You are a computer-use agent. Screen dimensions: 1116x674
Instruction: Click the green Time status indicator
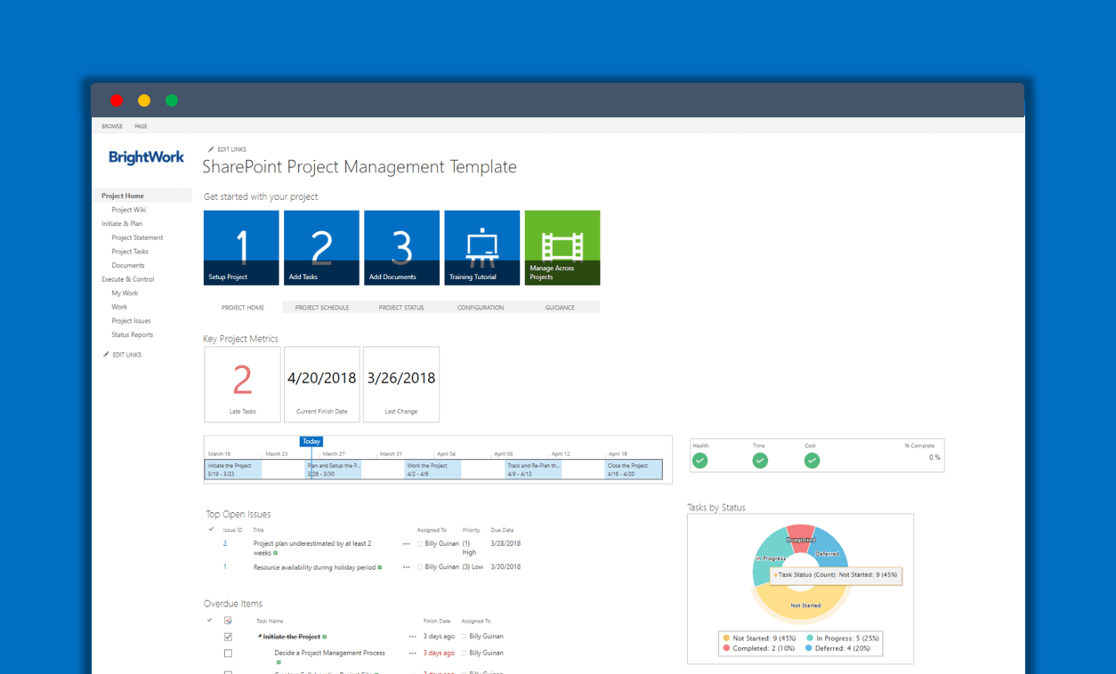760,461
